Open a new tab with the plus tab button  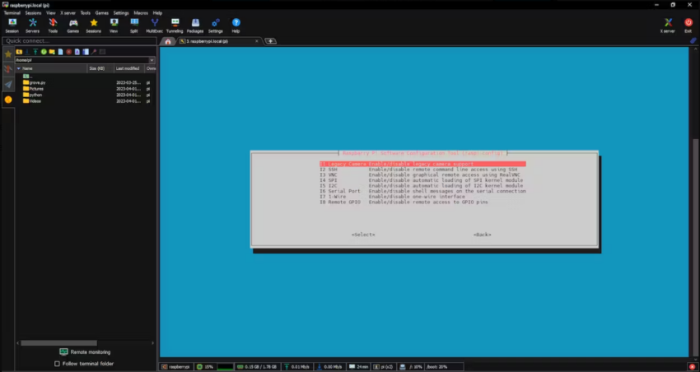click(x=270, y=40)
